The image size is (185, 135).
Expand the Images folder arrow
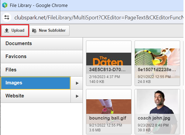click(x=77, y=83)
